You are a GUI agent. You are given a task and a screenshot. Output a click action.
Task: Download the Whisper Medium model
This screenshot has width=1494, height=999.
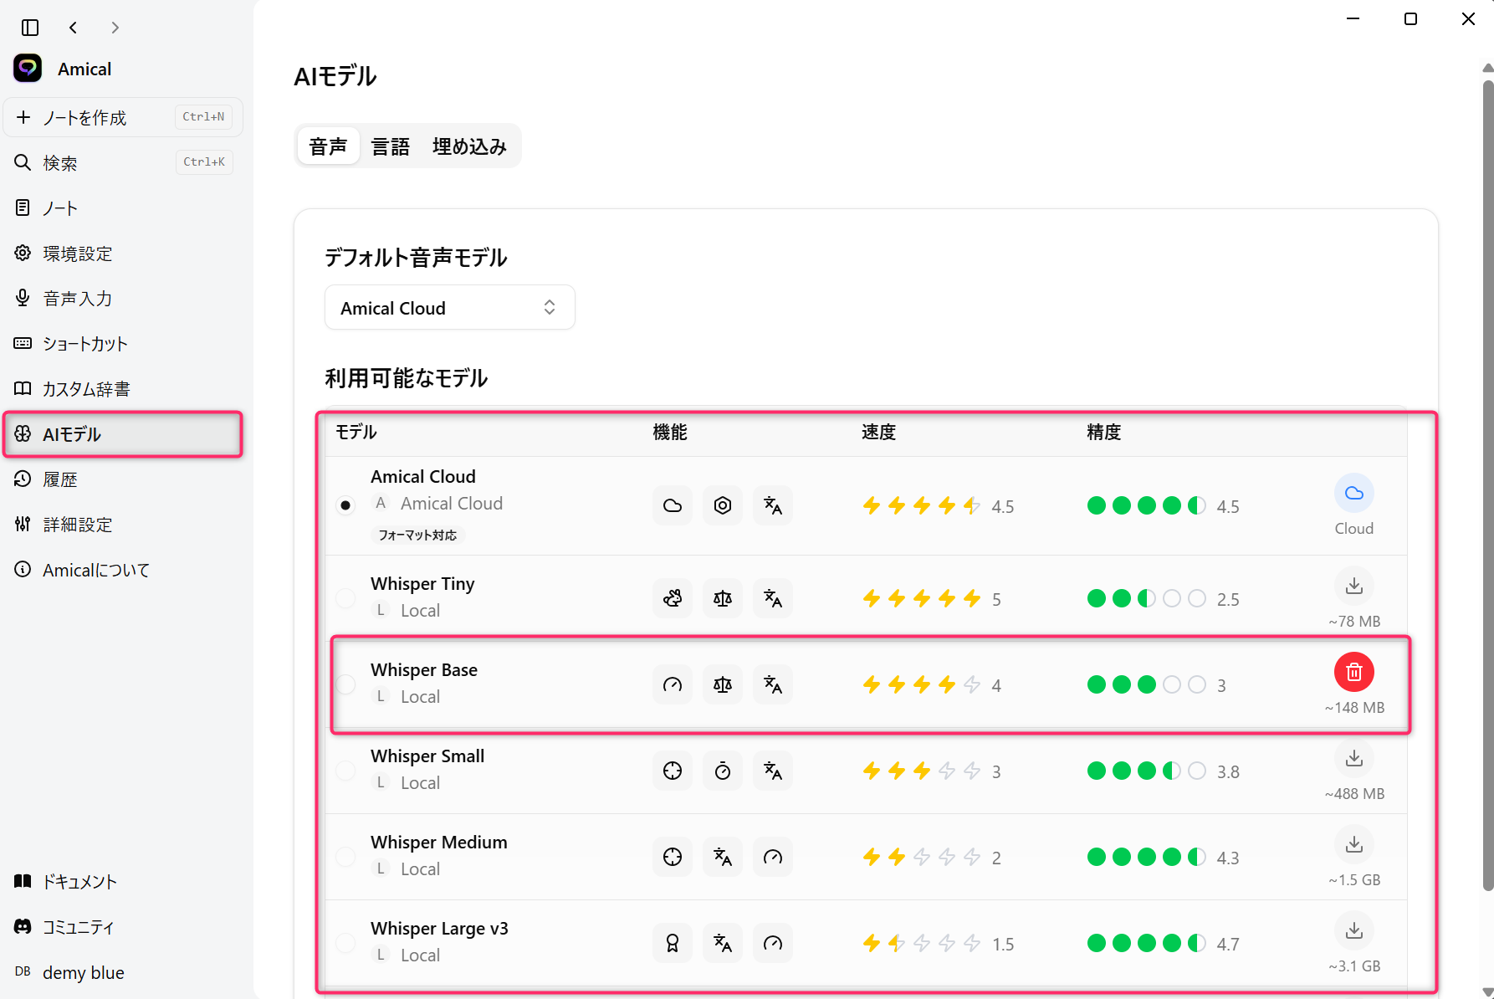tap(1353, 845)
